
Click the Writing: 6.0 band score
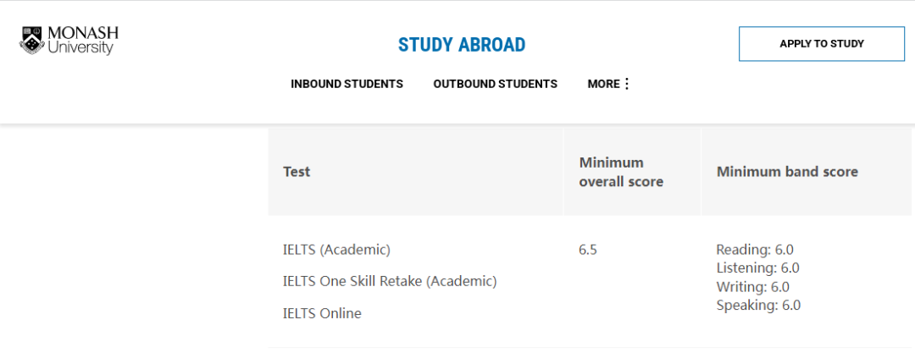[x=752, y=287]
